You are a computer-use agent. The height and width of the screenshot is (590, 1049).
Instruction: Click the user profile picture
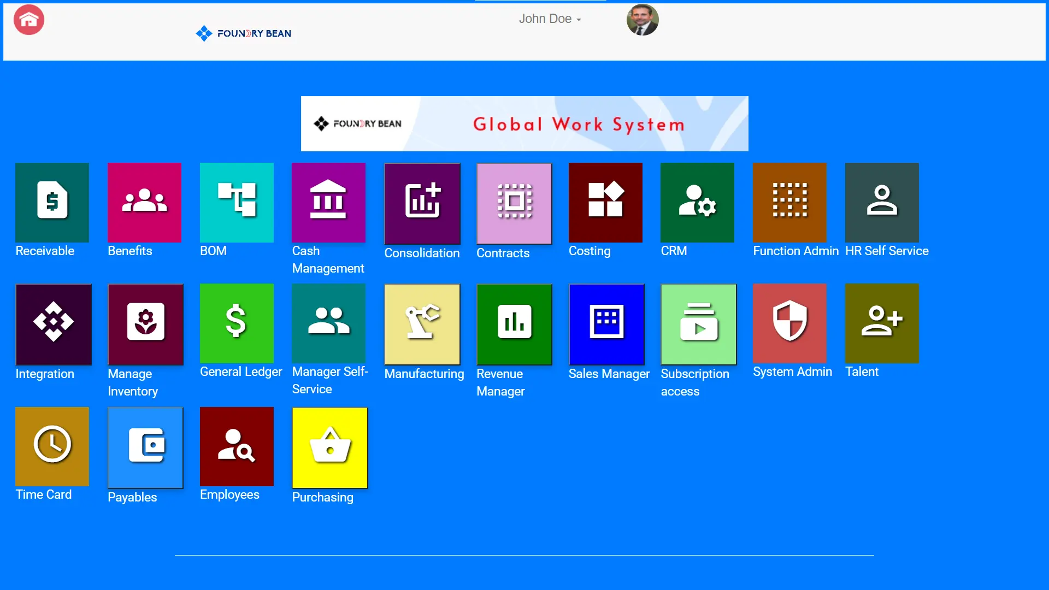(643, 20)
